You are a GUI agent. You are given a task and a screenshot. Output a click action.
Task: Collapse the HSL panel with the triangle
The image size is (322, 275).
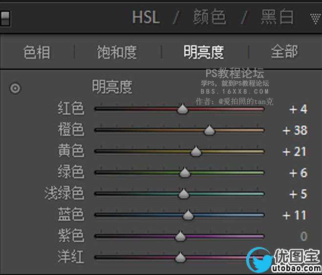(316, 19)
